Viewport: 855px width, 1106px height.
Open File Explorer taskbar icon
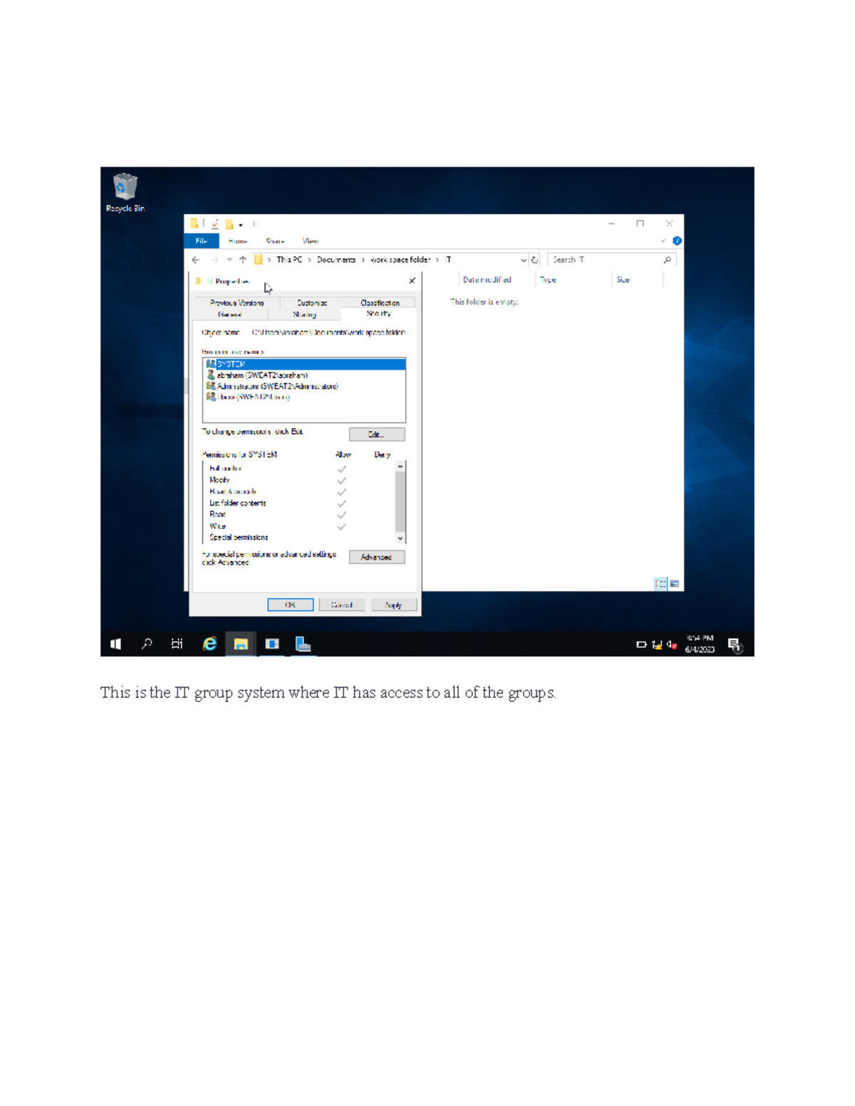tap(241, 644)
